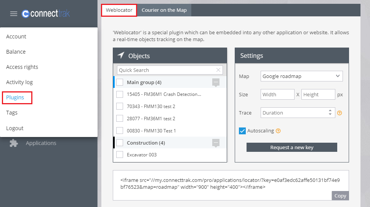
Task: Open Applications in the sidebar
Action: click(x=41, y=143)
